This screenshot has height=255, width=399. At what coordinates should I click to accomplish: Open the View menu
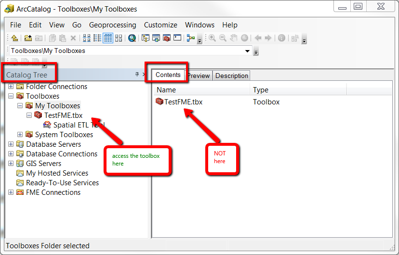click(x=57, y=25)
